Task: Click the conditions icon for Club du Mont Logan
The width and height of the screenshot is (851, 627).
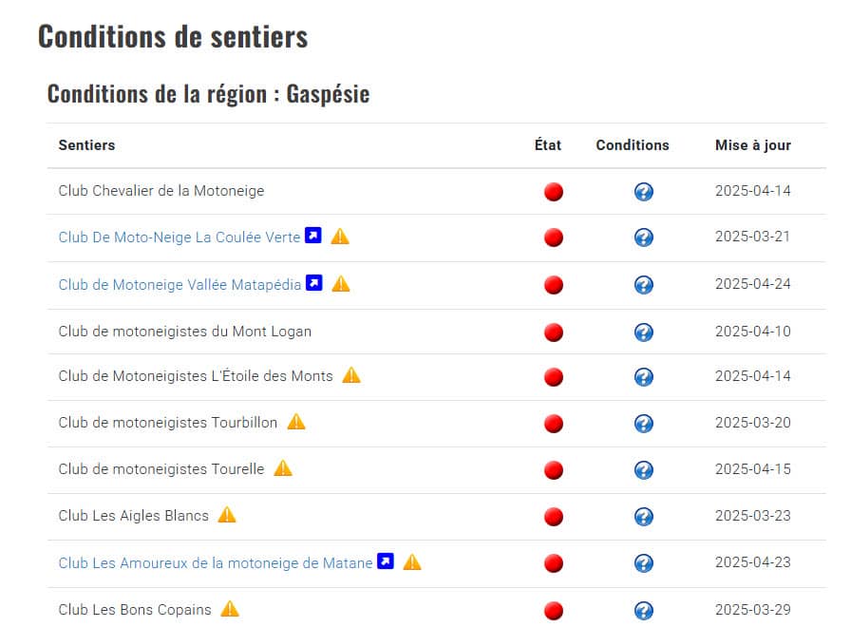Action: coord(644,332)
